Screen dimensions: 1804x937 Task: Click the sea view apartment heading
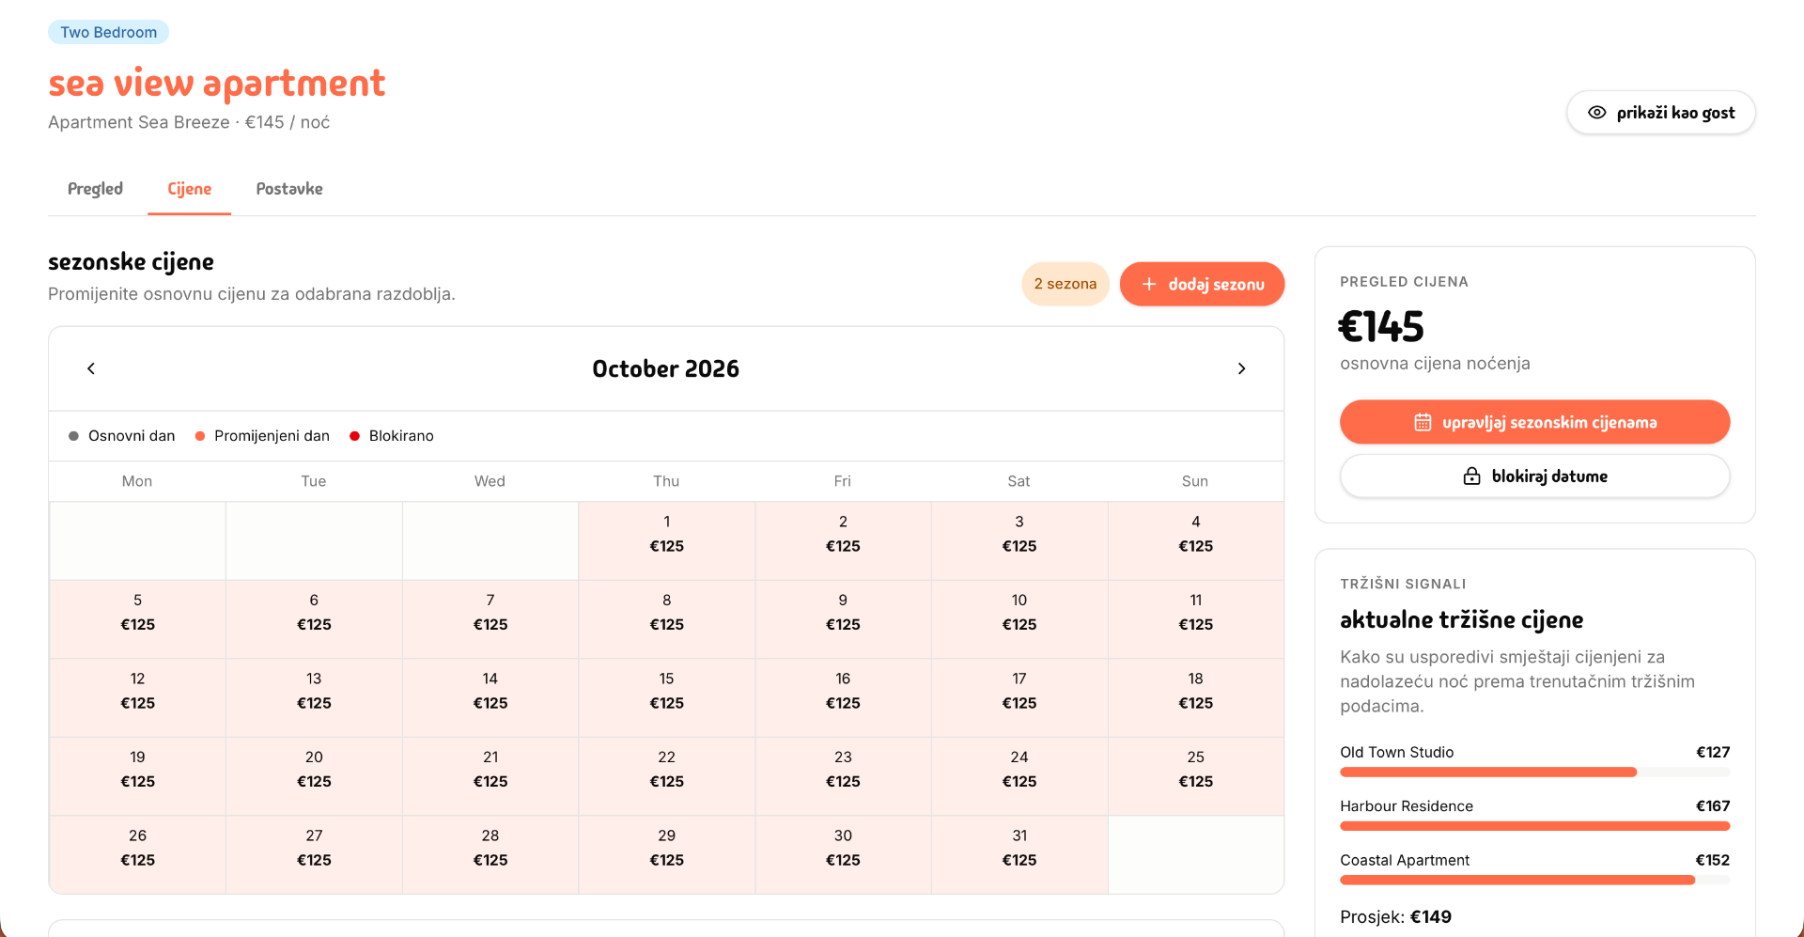click(216, 84)
